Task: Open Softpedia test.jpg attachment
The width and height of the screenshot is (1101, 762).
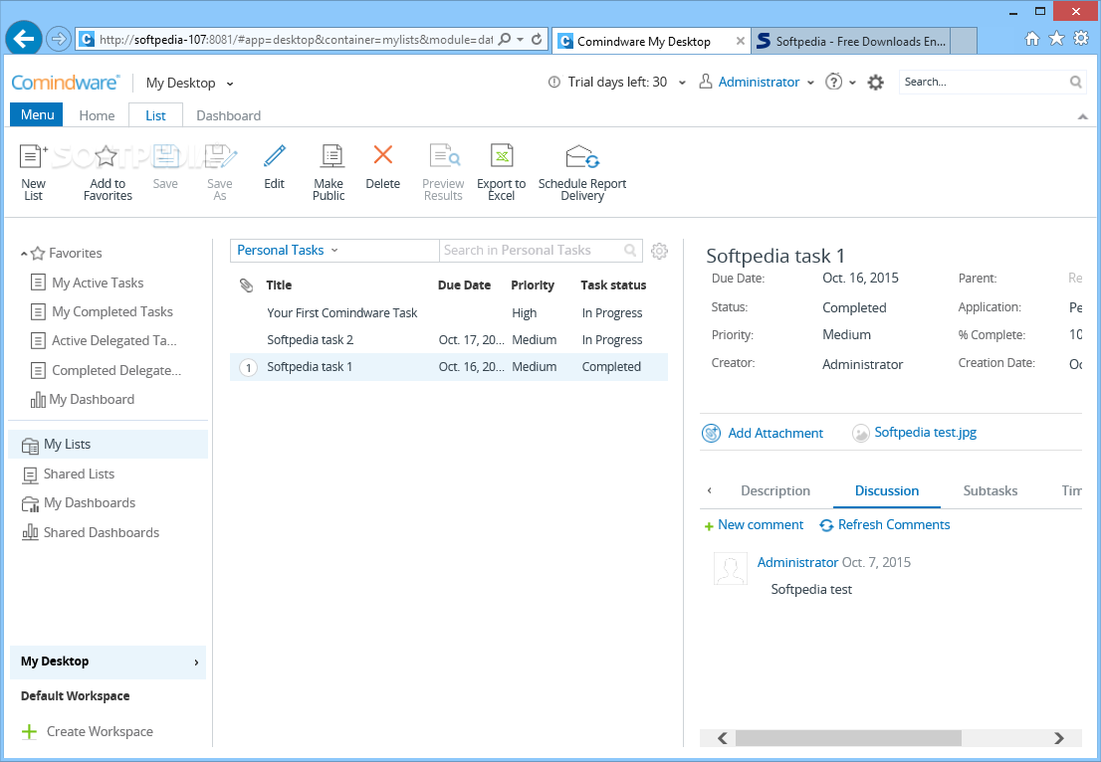Action: [x=914, y=433]
